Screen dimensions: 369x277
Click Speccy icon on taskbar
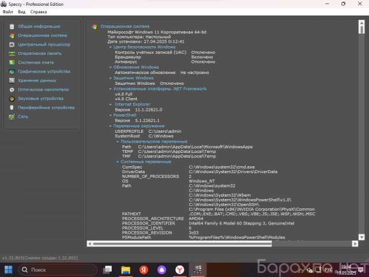tap(198, 269)
